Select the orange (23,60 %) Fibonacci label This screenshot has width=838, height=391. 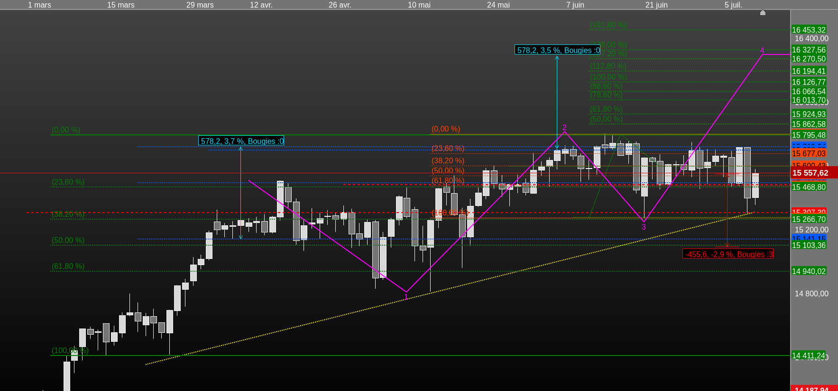(x=448, y=148)
